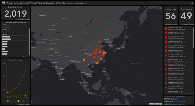This screenshot has width=195, height=106.
Task: Toggle the Mainland China legend series
Action: click(x=11, y=101)
